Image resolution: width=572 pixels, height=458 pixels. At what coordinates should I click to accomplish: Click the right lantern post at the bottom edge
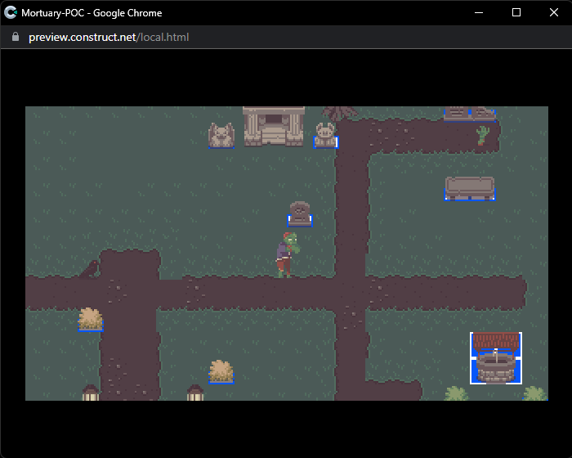click(195, 393)
